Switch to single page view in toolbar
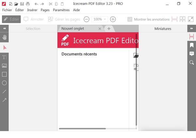The height and width of the screenshot is (138, 196). click(174, 19)
